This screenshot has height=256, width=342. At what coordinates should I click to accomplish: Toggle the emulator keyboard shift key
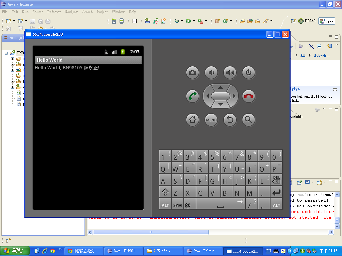(165, 192)
